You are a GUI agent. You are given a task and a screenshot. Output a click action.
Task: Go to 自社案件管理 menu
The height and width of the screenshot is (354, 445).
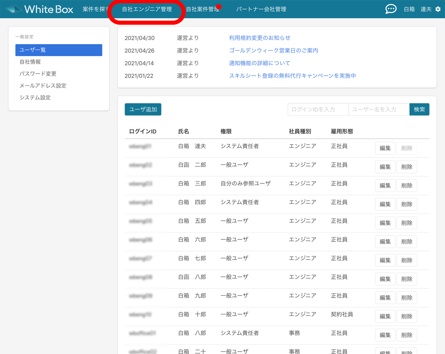pos(202,9)
